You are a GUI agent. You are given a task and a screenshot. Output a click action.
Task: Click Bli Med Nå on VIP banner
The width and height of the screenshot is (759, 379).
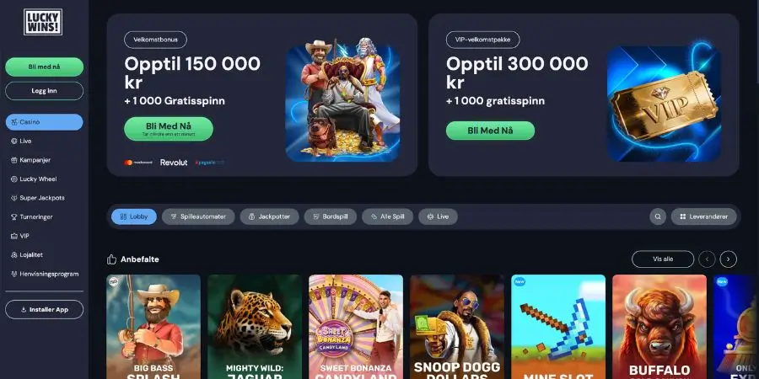click(x=490, y=131)
